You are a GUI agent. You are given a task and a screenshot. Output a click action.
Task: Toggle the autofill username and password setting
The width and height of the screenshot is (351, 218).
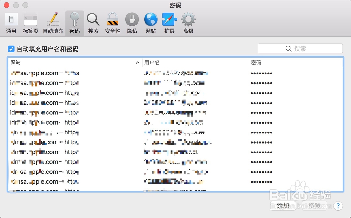(x=11, y=48)
